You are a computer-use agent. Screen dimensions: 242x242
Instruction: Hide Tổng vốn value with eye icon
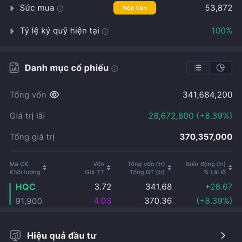[54, 95]
